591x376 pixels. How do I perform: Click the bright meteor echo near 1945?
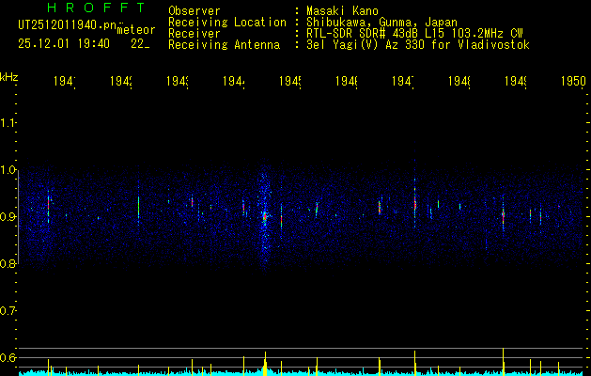265,217
